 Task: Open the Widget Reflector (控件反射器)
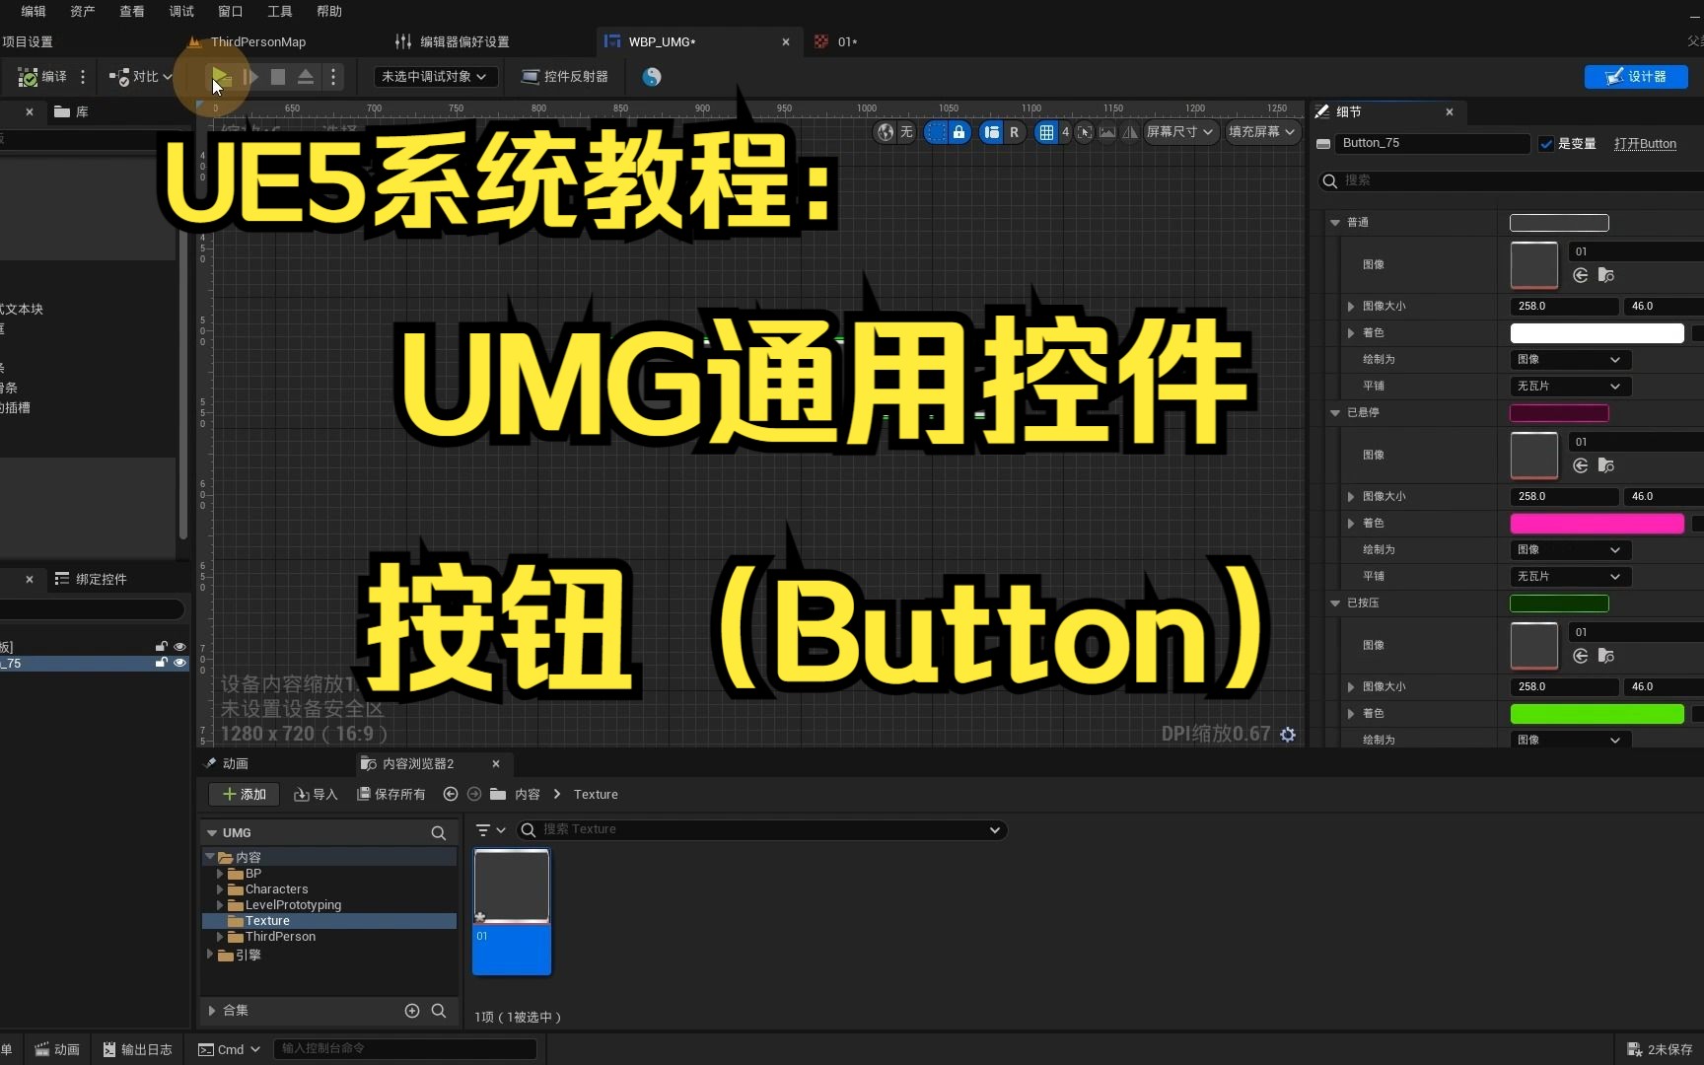pyautogui.click(x=564, y=77)
